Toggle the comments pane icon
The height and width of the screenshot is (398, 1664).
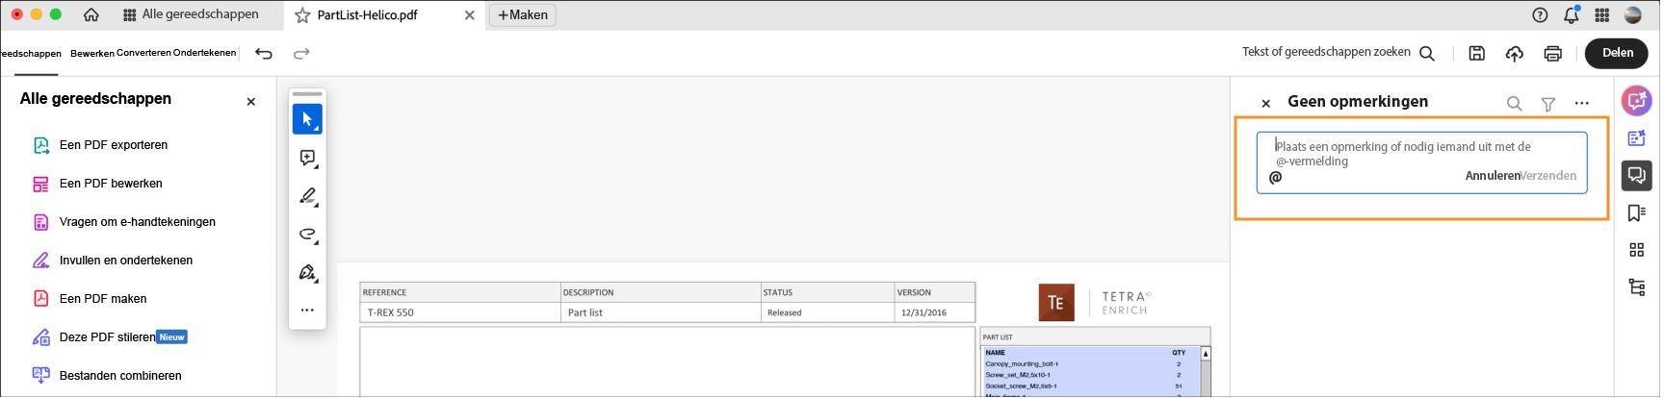(1637, 175)
